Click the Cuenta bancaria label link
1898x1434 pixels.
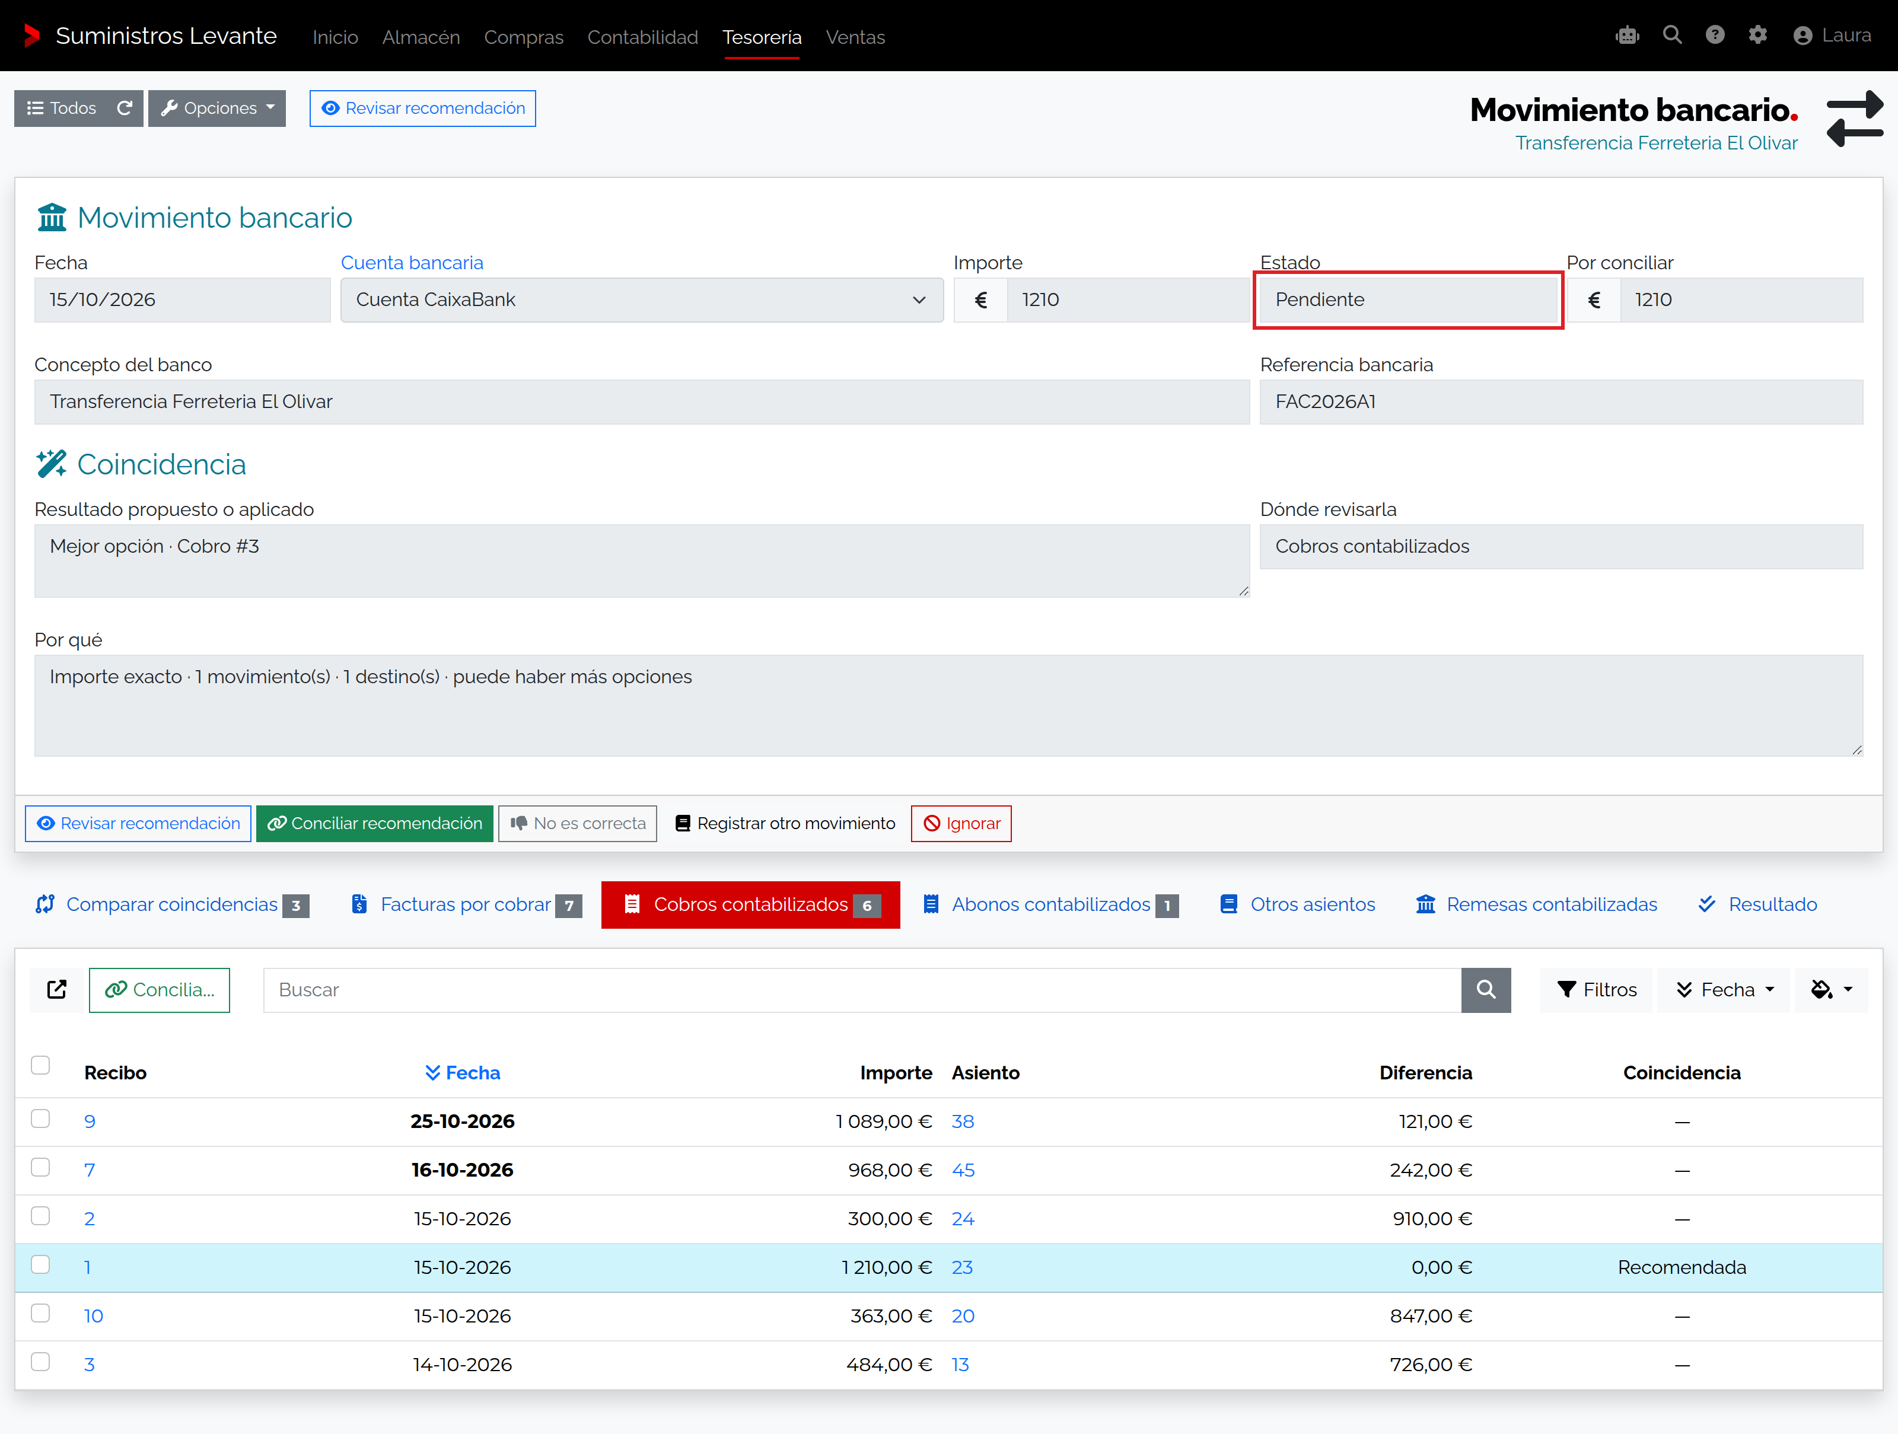(412, 263)
